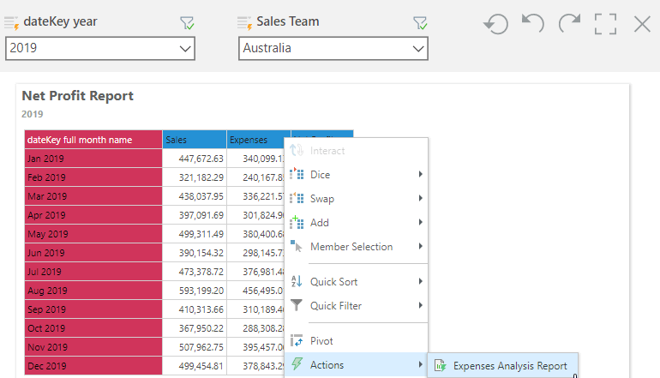660x378 pixels.
Task: Click Member Selection cursor icon
Action: (x=297, y=246)
